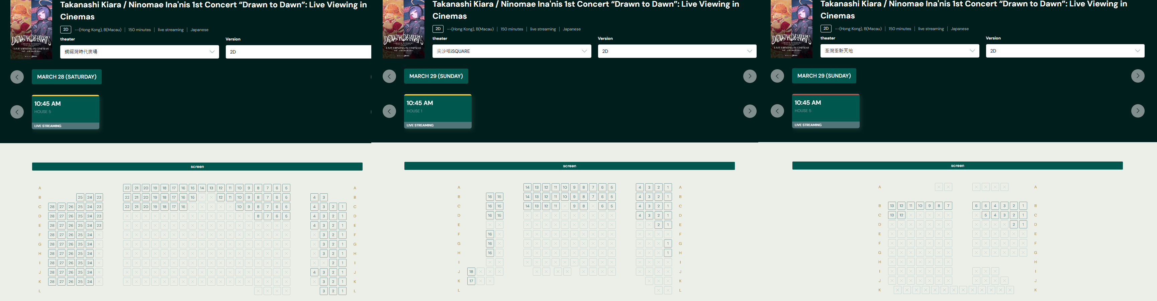Image resolution: width=1157 pixels, height=301 pixels.
Task: Select seat A14 in iSQUARE seat map
Action: [527, 187]
